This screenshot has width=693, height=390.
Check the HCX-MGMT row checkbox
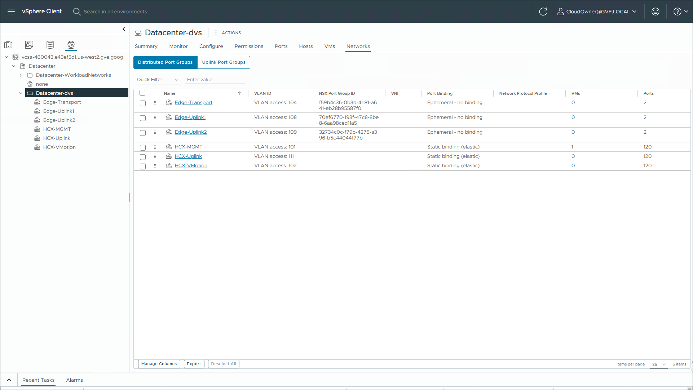click(x=143, y=148)
